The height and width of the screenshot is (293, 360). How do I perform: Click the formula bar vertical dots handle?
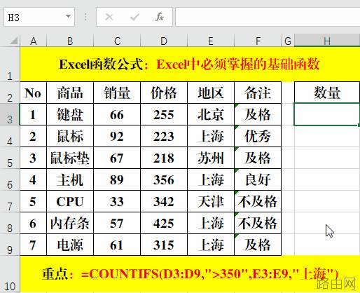click(85, 17)
